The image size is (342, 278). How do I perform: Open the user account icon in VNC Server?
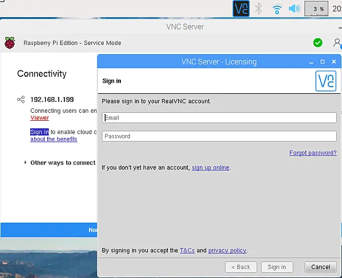pyautogui.click(x=337, y=43)
